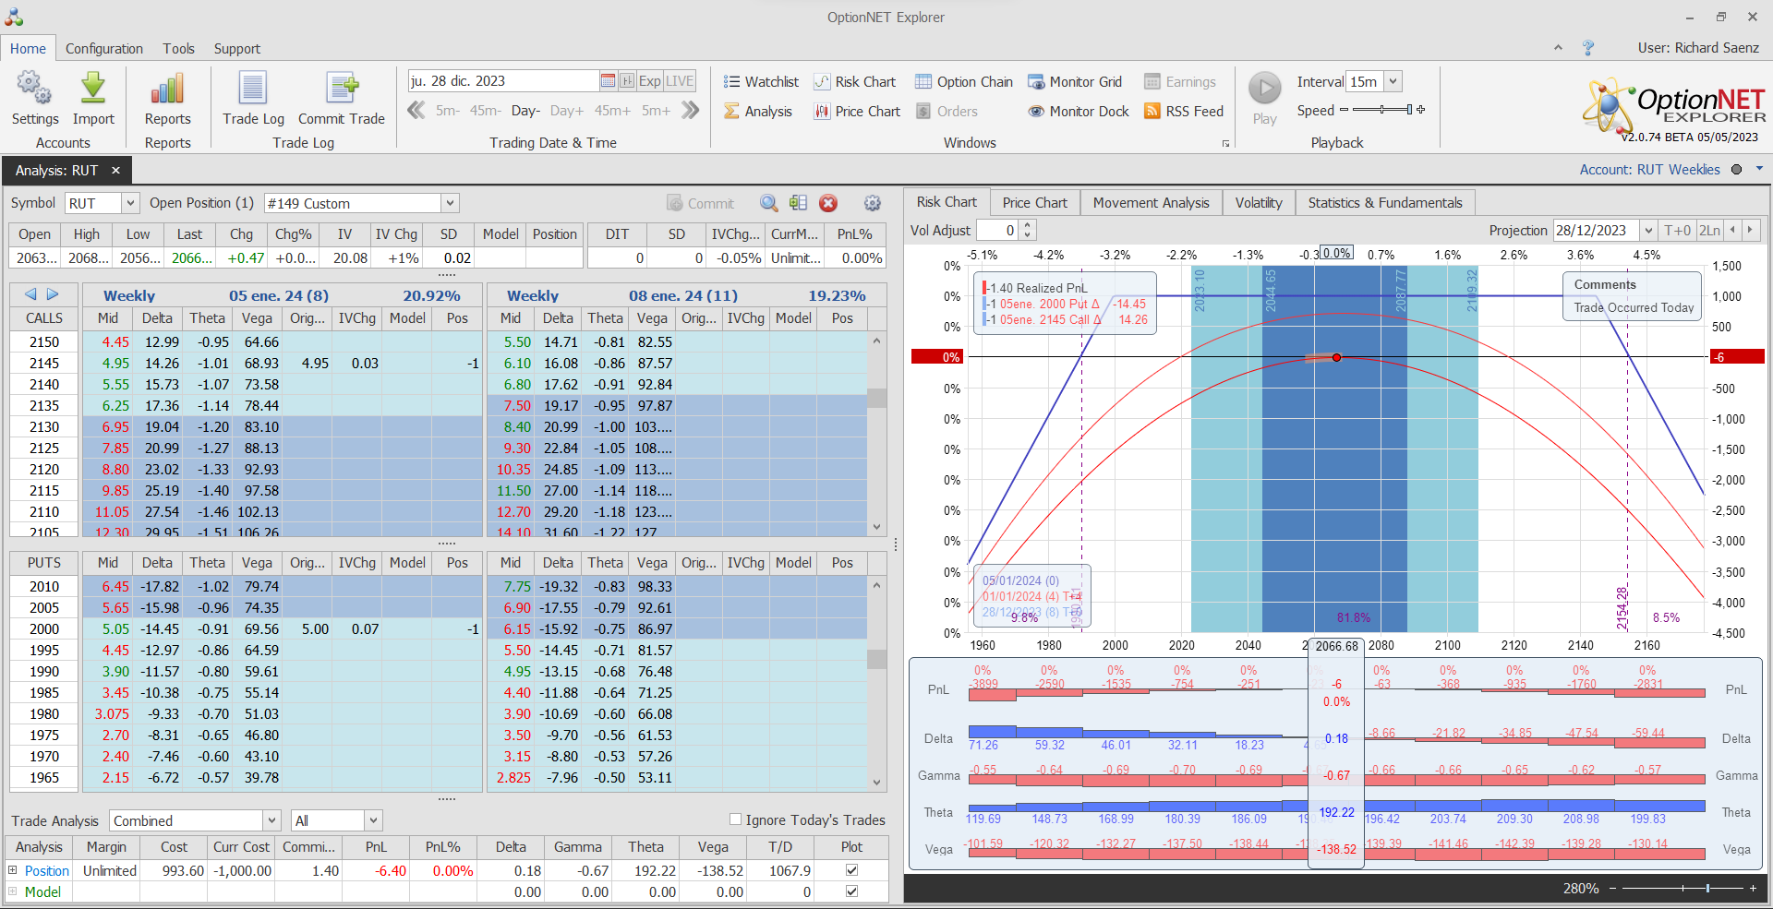Expand the Open Position #149 Custom dropdown
The width and height of the screenshot is (1773, 909).
(450, 203)
